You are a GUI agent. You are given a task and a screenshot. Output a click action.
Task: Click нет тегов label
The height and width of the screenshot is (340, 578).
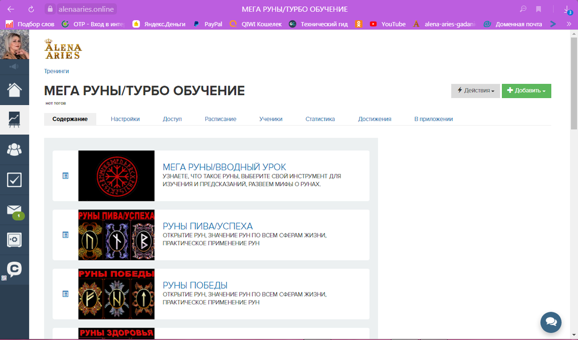pyautogui.click(x=55, y=103)
